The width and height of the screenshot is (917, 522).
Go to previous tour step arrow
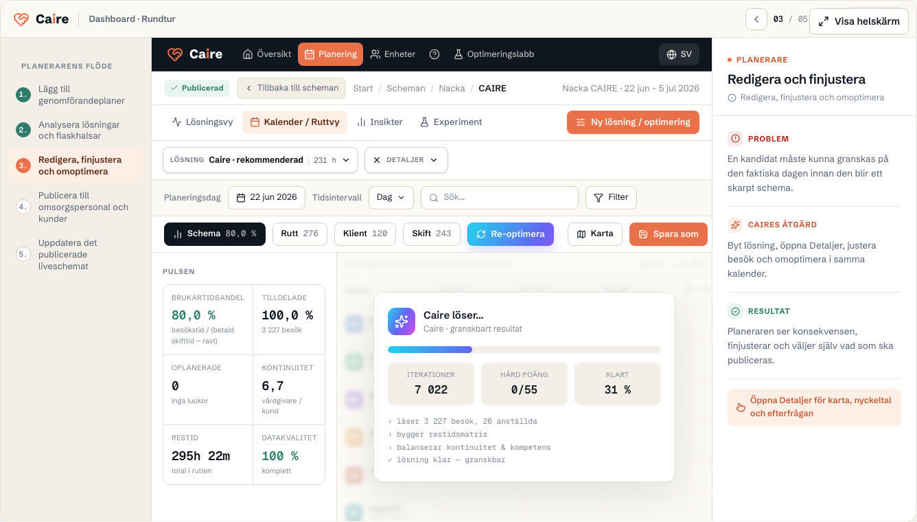click(756, 19)
